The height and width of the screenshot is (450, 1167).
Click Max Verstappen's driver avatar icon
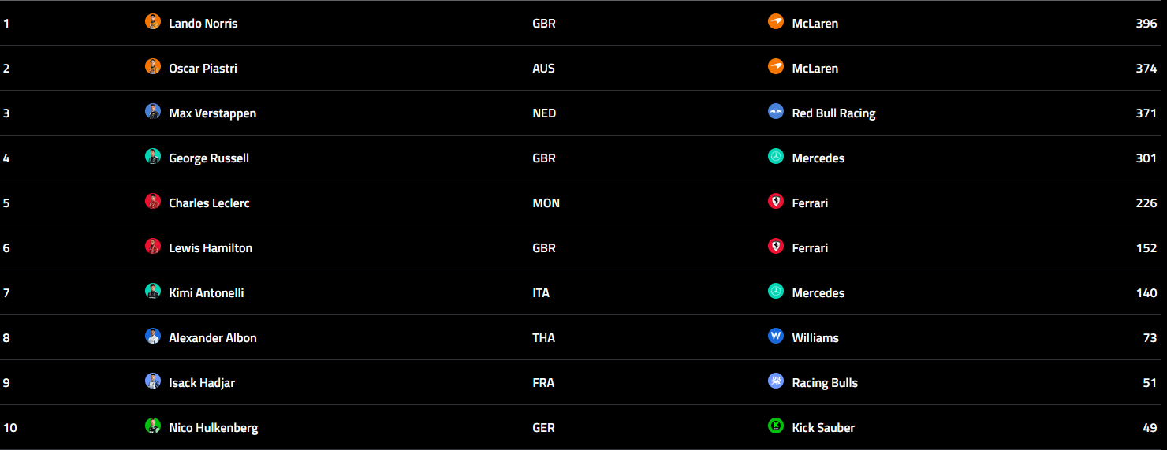tap(153, 112)
